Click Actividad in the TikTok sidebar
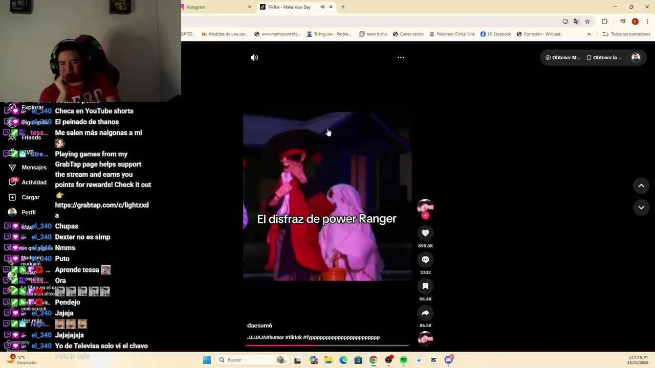The height and width of the screenshot is (368, 655). (28, 182)
